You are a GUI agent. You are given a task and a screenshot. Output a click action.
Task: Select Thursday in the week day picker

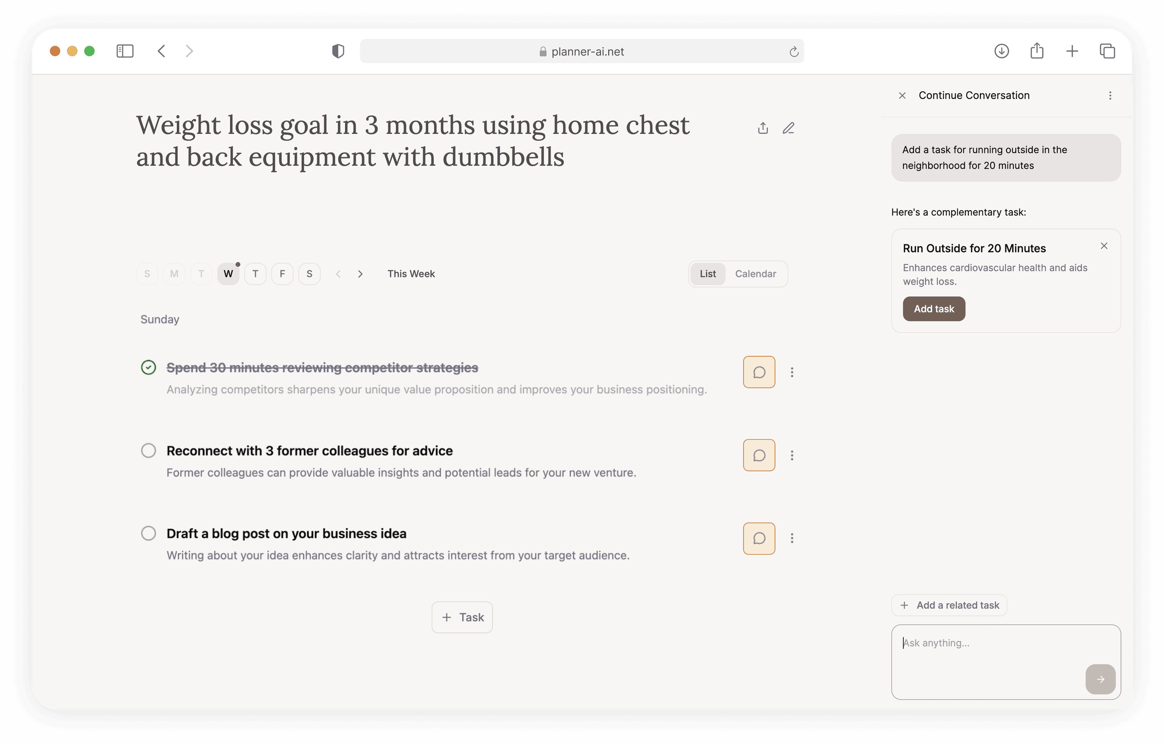pos(255,274)
